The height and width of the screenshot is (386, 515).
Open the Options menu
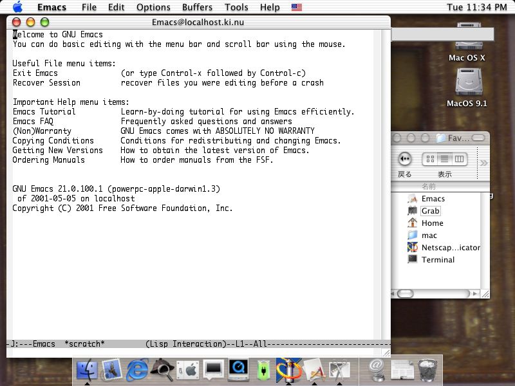click(153, 7)
